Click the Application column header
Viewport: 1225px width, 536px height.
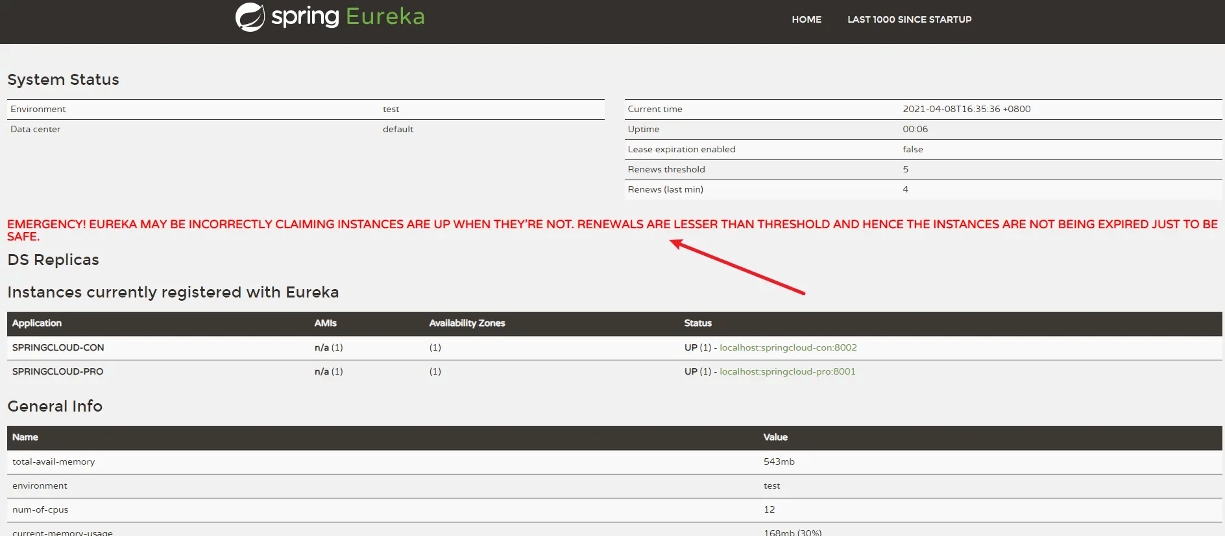pyautogui.click(x=36, y=323)
